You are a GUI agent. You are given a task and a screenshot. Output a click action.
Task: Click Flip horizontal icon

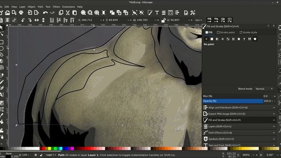[36, 20]
